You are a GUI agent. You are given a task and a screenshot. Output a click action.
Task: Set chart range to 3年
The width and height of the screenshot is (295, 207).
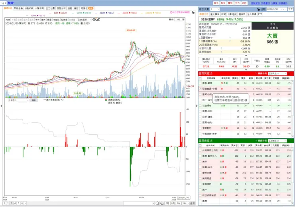pos(184,203)
